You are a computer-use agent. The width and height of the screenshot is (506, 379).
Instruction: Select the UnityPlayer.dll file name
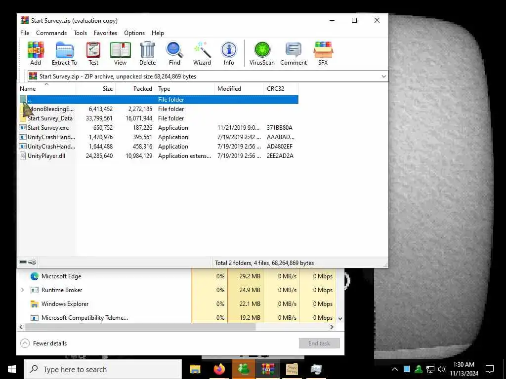[46, 155]
